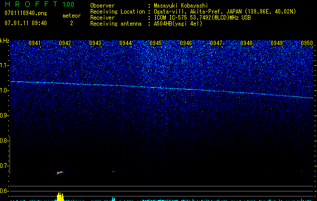The height and width of the screenshot is (201, 317).
Task: Click the 0.8 frequency axis label
Action: click(x=4, y=141)
